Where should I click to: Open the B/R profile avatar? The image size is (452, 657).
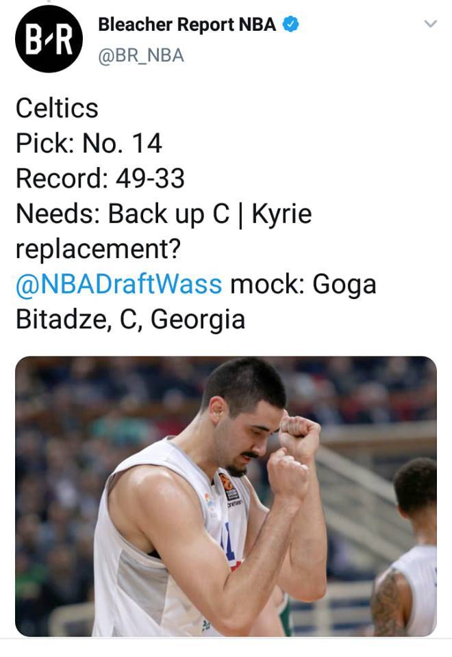click(49, 38)
